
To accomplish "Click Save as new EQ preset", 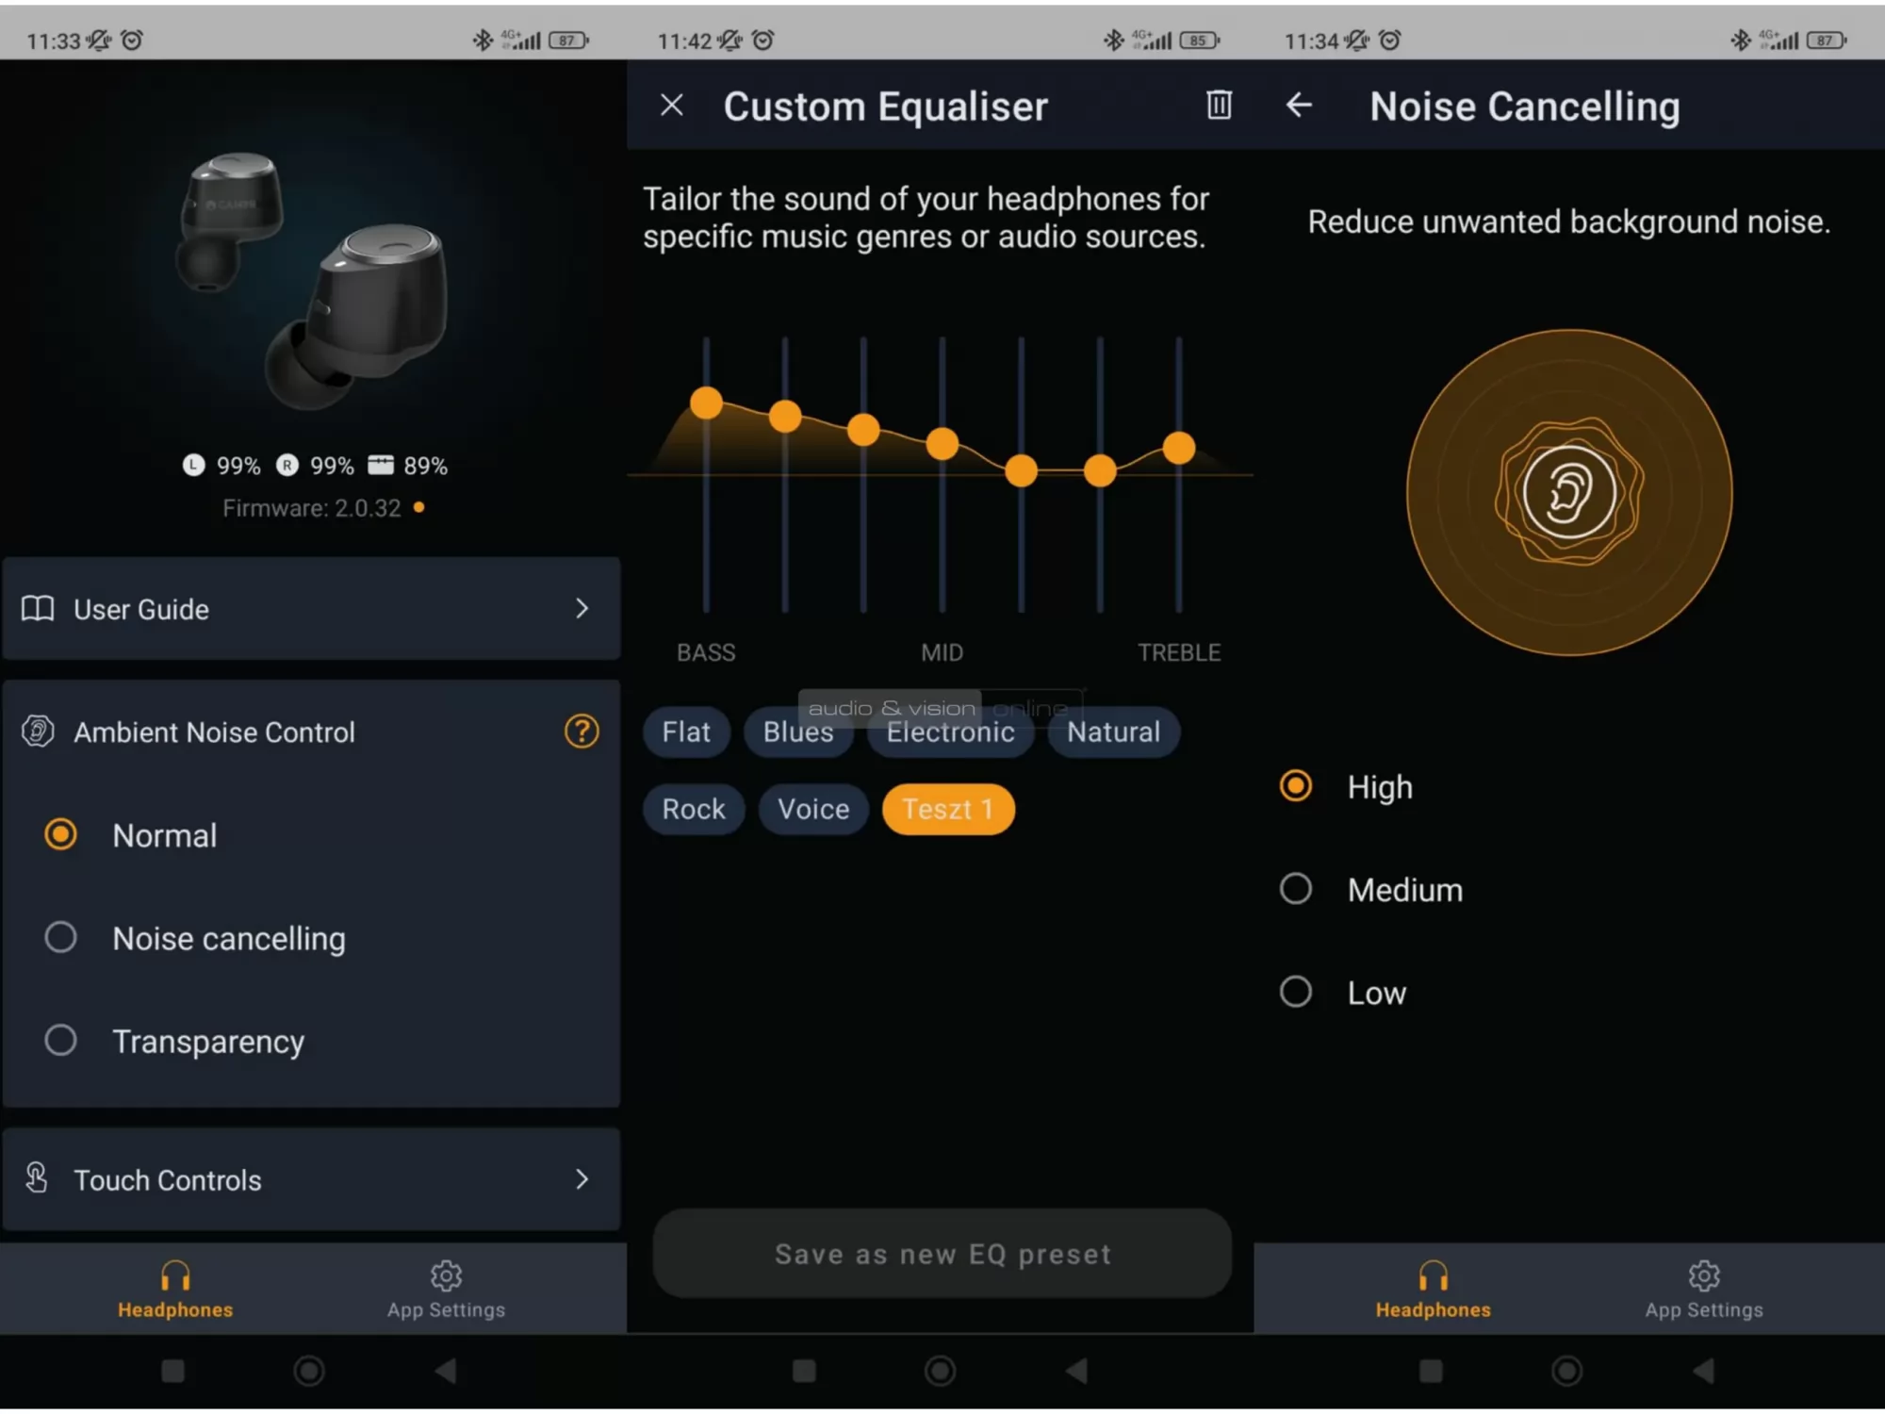I will click(942, 1254).
